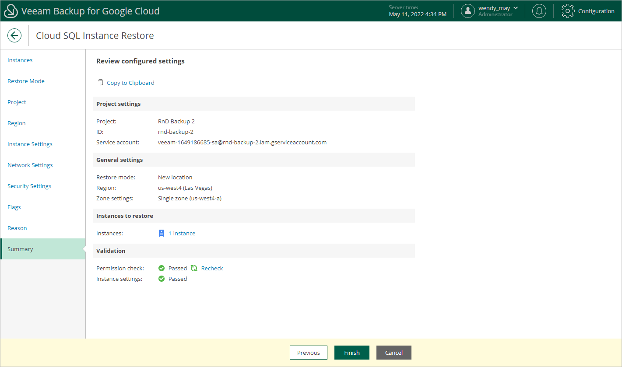Open the Instance Settings step
The width and height of the screenshot is (622, 367).
click(x=30, y=144)
